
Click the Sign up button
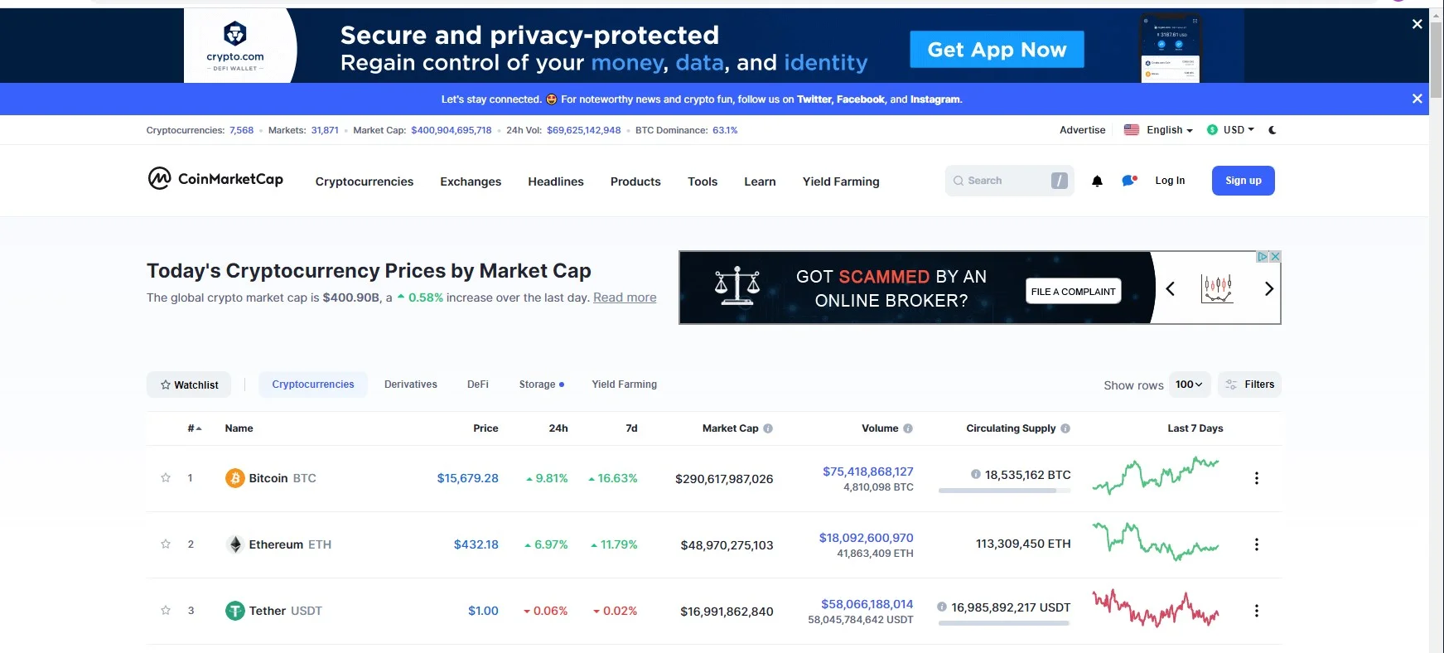click(x=1244, y=181)
